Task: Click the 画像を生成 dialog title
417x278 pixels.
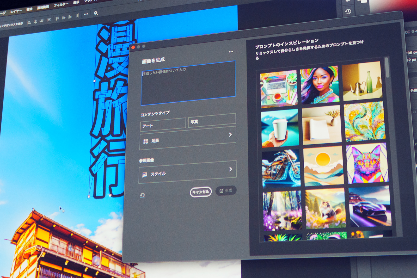Action: click(x=154, y=60)
